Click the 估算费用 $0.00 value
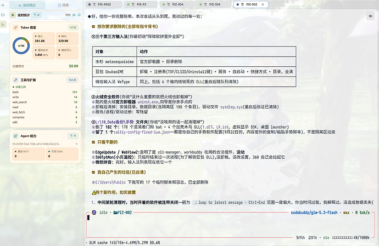 [x=74, y=66]
